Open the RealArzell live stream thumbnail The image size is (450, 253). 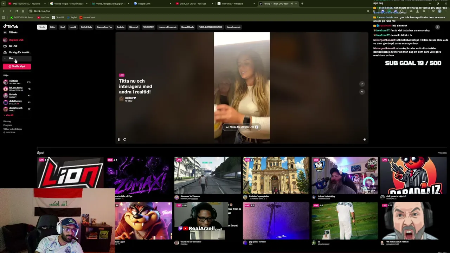[x=207, y=221]
